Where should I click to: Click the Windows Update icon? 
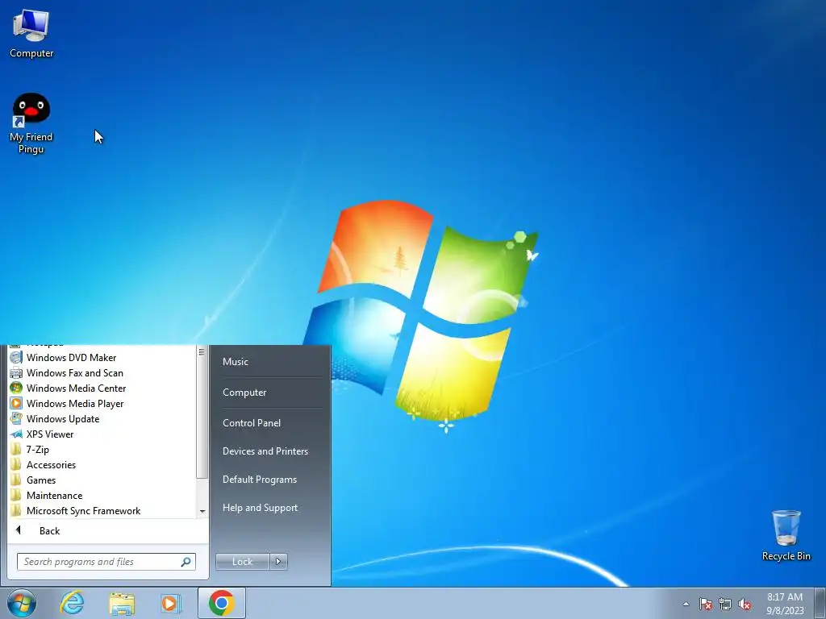16,418
